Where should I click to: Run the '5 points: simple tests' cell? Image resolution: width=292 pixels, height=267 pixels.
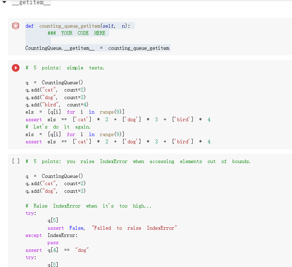[x=16, y=68]
